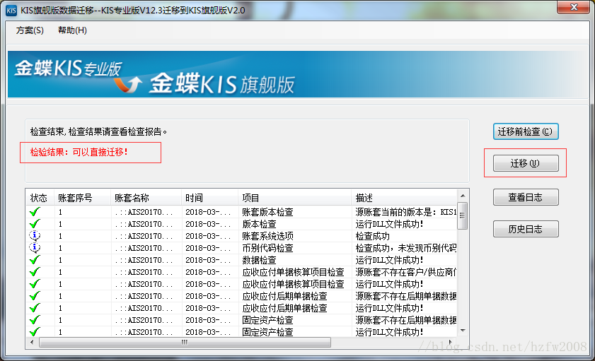
Task: Click the horizontal scroll right arrow
Action: 451,343
